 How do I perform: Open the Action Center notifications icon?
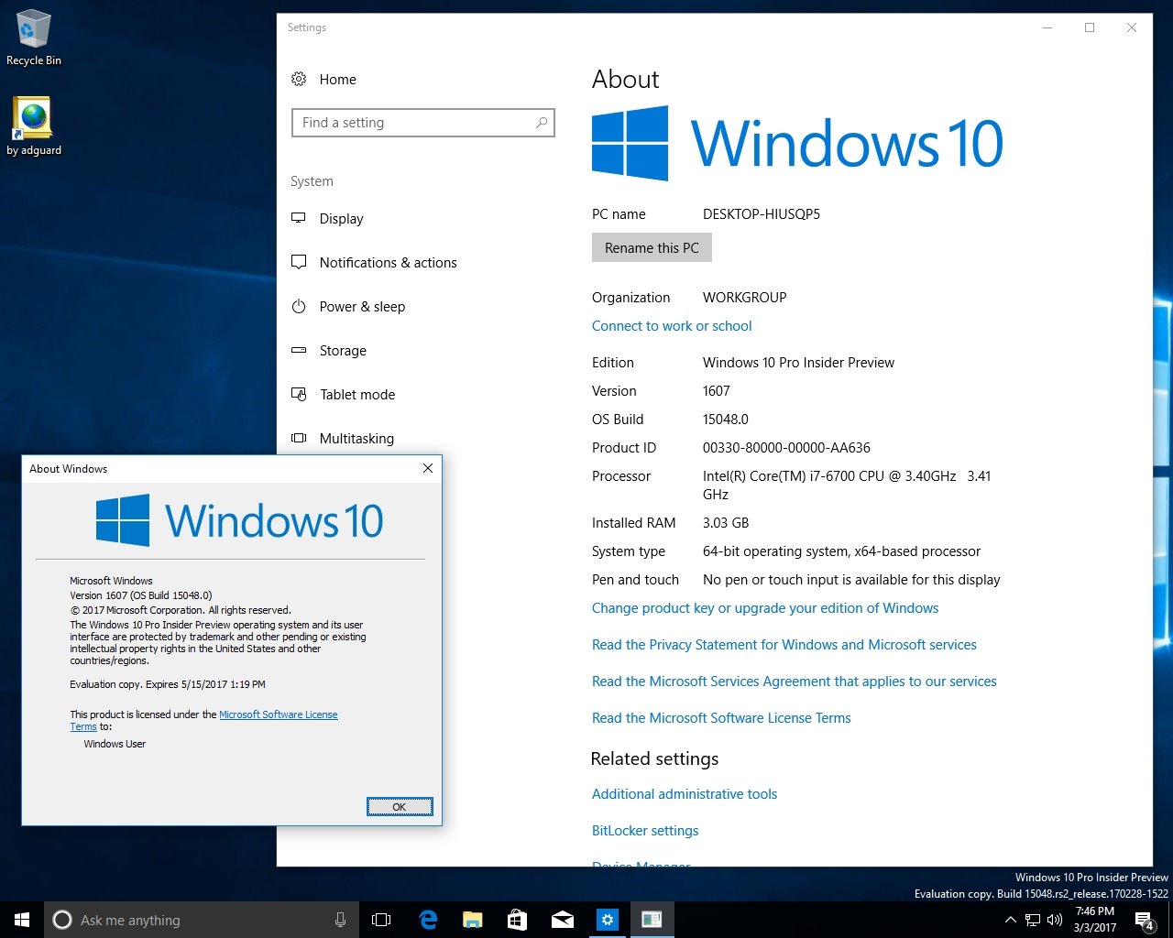pyautogui.click(x=1145, y=920)
